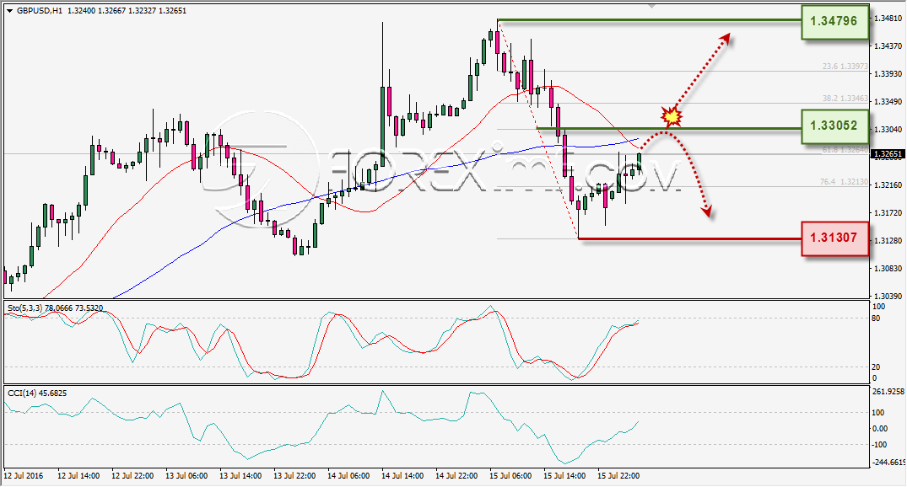Viewport: 907px width, 487px height.
Task: Click the 15 Jul 22:00 time label
Action: [x=618, y=476]
